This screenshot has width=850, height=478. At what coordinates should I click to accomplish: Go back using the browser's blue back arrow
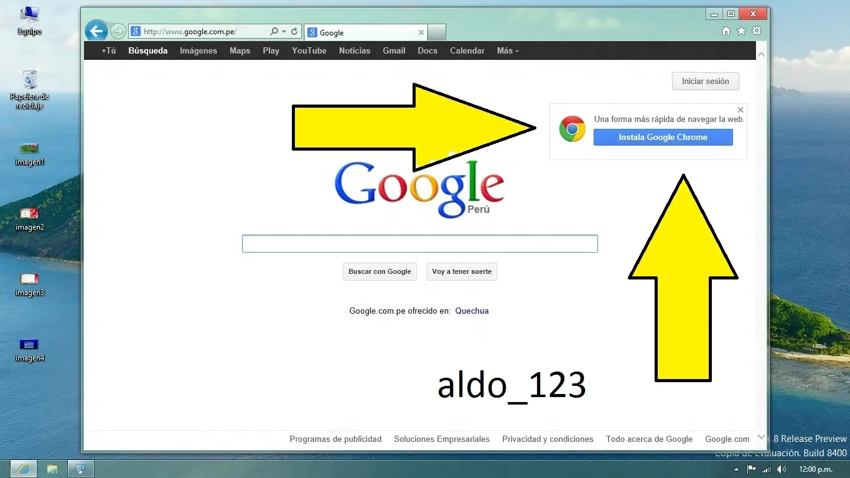click(x=96, y=30)
